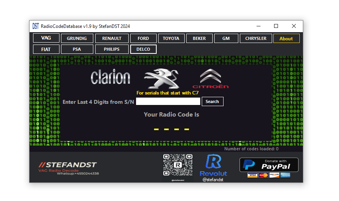The height and width of the screenshot is (201, 339).
Task: Click the Revolut logo
Action: (213, 165)
